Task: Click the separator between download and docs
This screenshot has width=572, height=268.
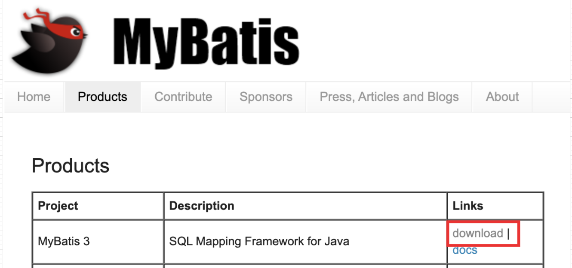Action: (509, 233)
